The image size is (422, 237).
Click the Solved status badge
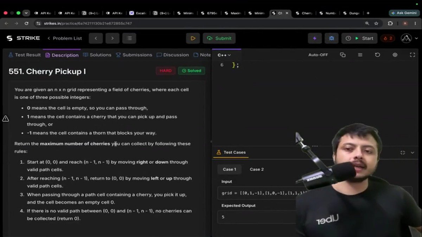[x=192, y=71]
